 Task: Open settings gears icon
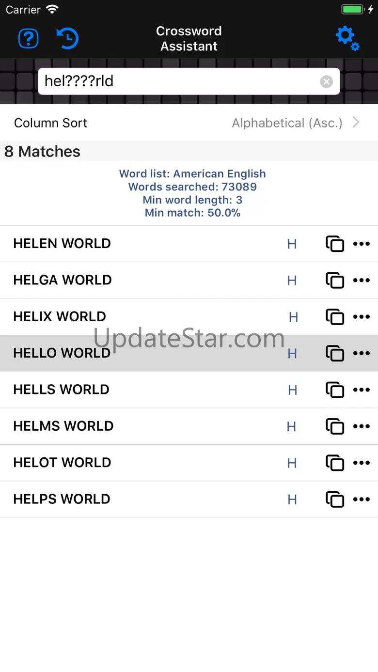347,38
